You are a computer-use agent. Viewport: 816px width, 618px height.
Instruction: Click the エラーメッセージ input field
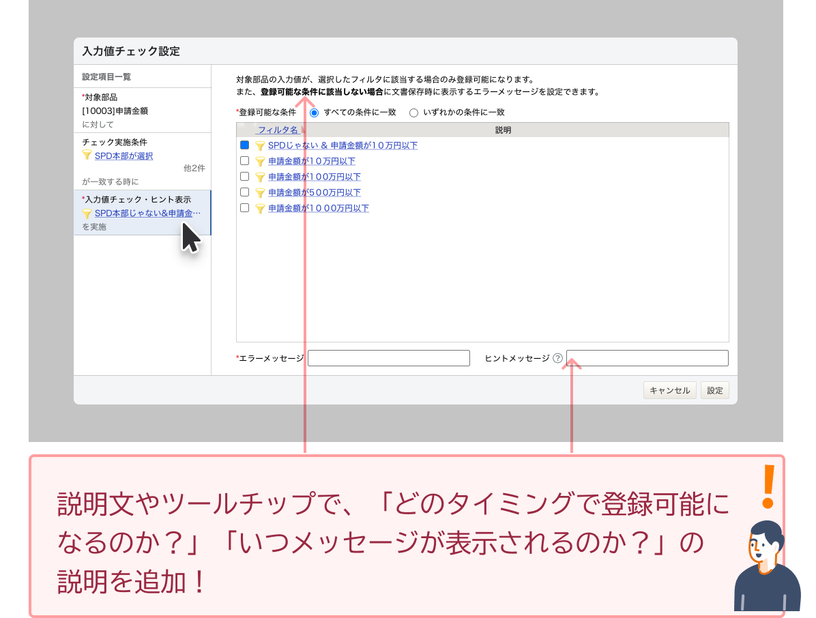389,358
